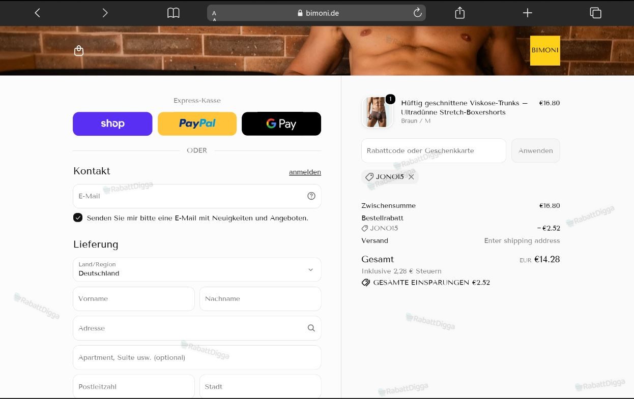Click the 'Braun / M' variant text
Image resolution: width=634 pixels, height=399 pixels.
416,121
